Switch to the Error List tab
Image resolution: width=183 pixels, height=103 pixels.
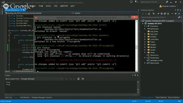[x=8, y=97]
